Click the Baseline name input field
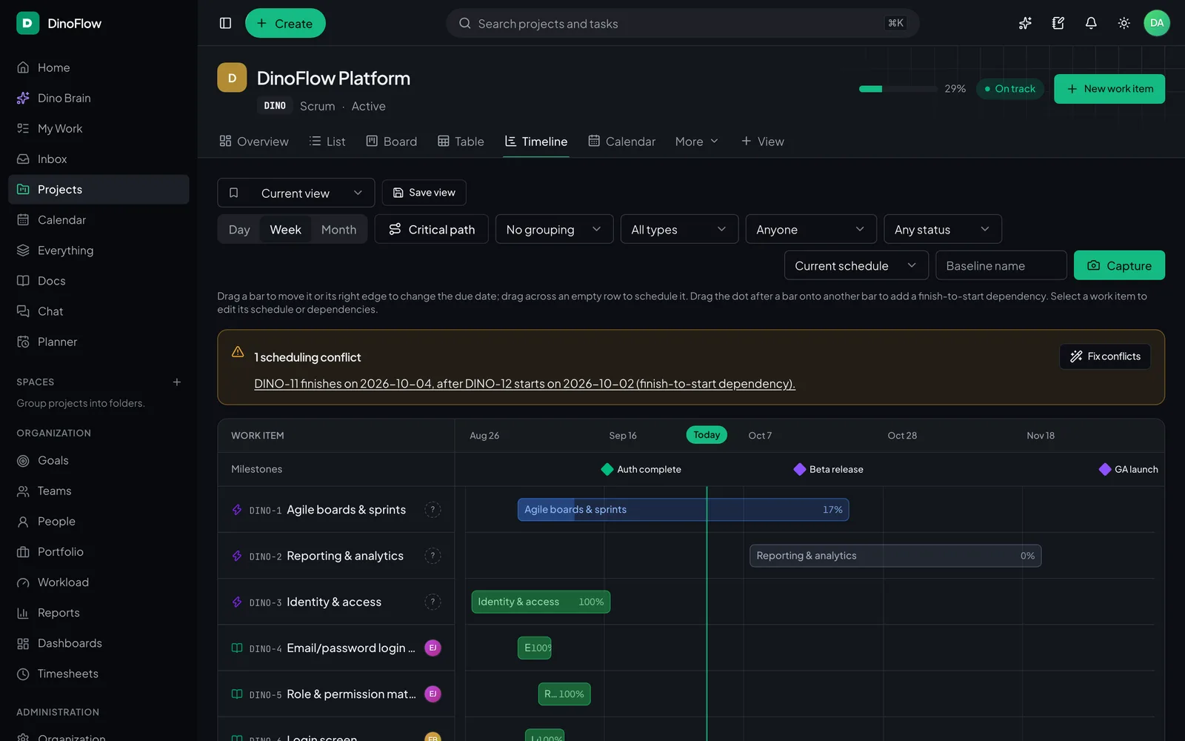This screenshot has width=1185, height=741. 1001,265
